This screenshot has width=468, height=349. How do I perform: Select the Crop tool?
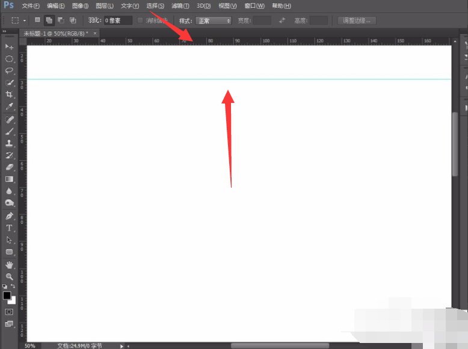click(9, 94)
